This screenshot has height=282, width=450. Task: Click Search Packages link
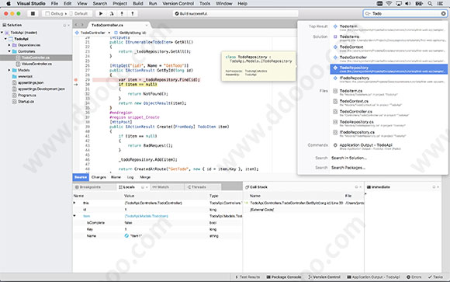click(x=348, y=168)
